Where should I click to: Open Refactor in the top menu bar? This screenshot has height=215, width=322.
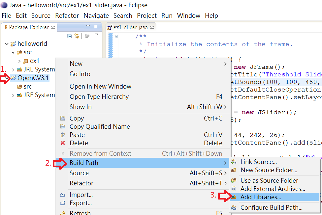coord(67,15)
